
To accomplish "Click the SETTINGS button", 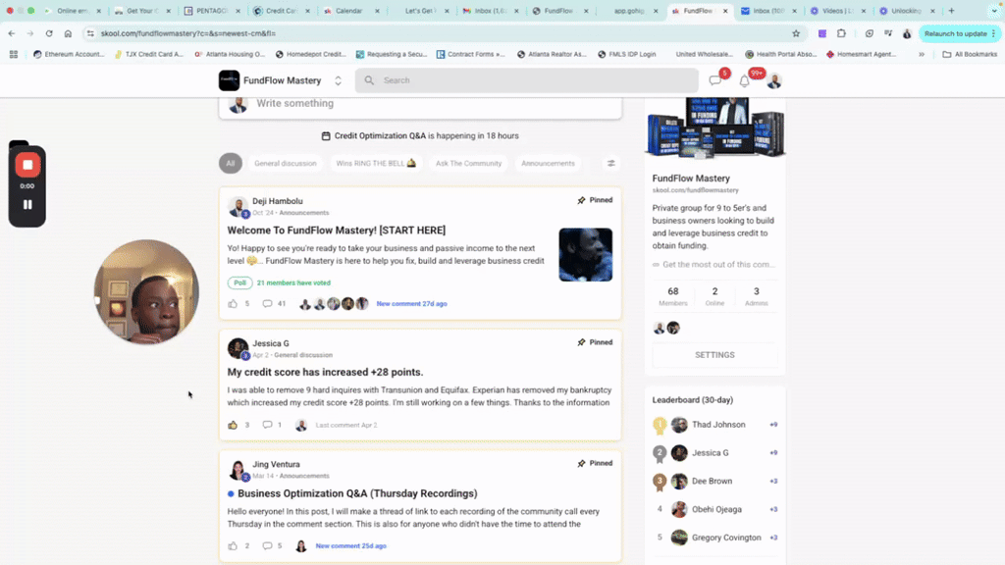I will (x=714, y=355).
